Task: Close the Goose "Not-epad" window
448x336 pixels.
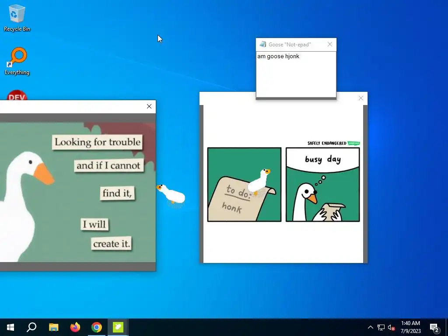Action: 330,44
